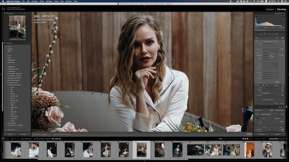Toggle the Auto Mask checkbox
This screenshot has height=162, width=289.
[261, 93]
